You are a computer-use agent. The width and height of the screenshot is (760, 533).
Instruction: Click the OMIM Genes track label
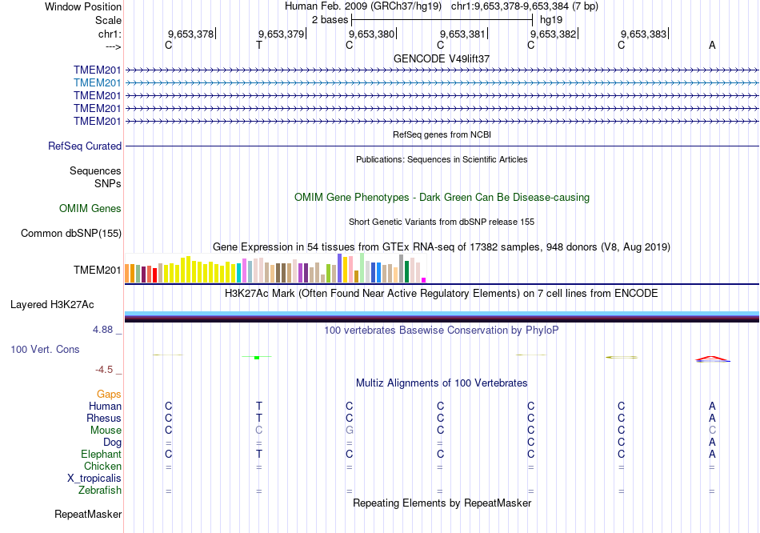(90, 209)
